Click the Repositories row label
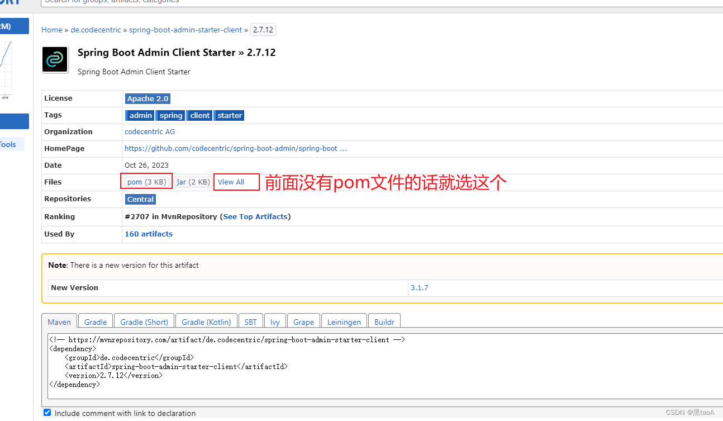The height and width of the screenshot is (421, 723). 68,199
